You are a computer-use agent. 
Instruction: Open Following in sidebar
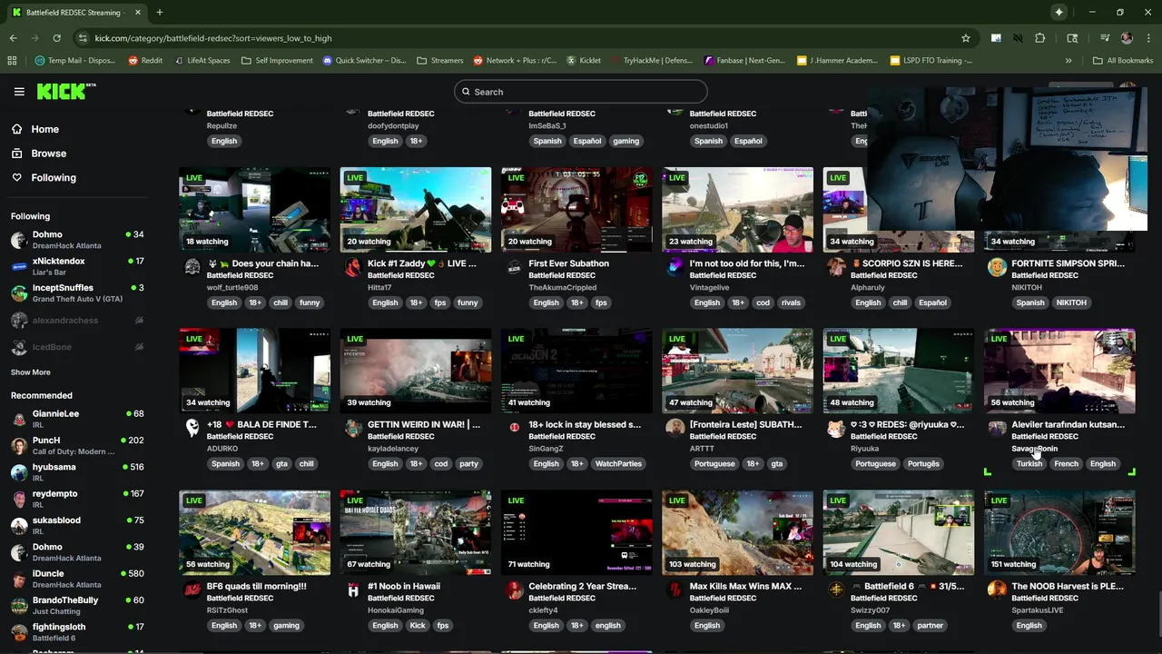pyautogui.click(x=54, y=178)
